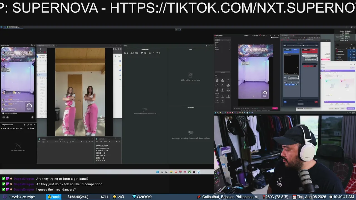Open the File menu in SCOREBOARD Notepad
Viewport: 356px width, 200px height.
(x=97, y=142)
